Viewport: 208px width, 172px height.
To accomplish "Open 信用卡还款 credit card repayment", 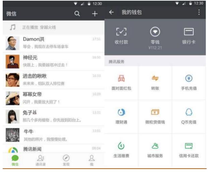I will point(189,150).
